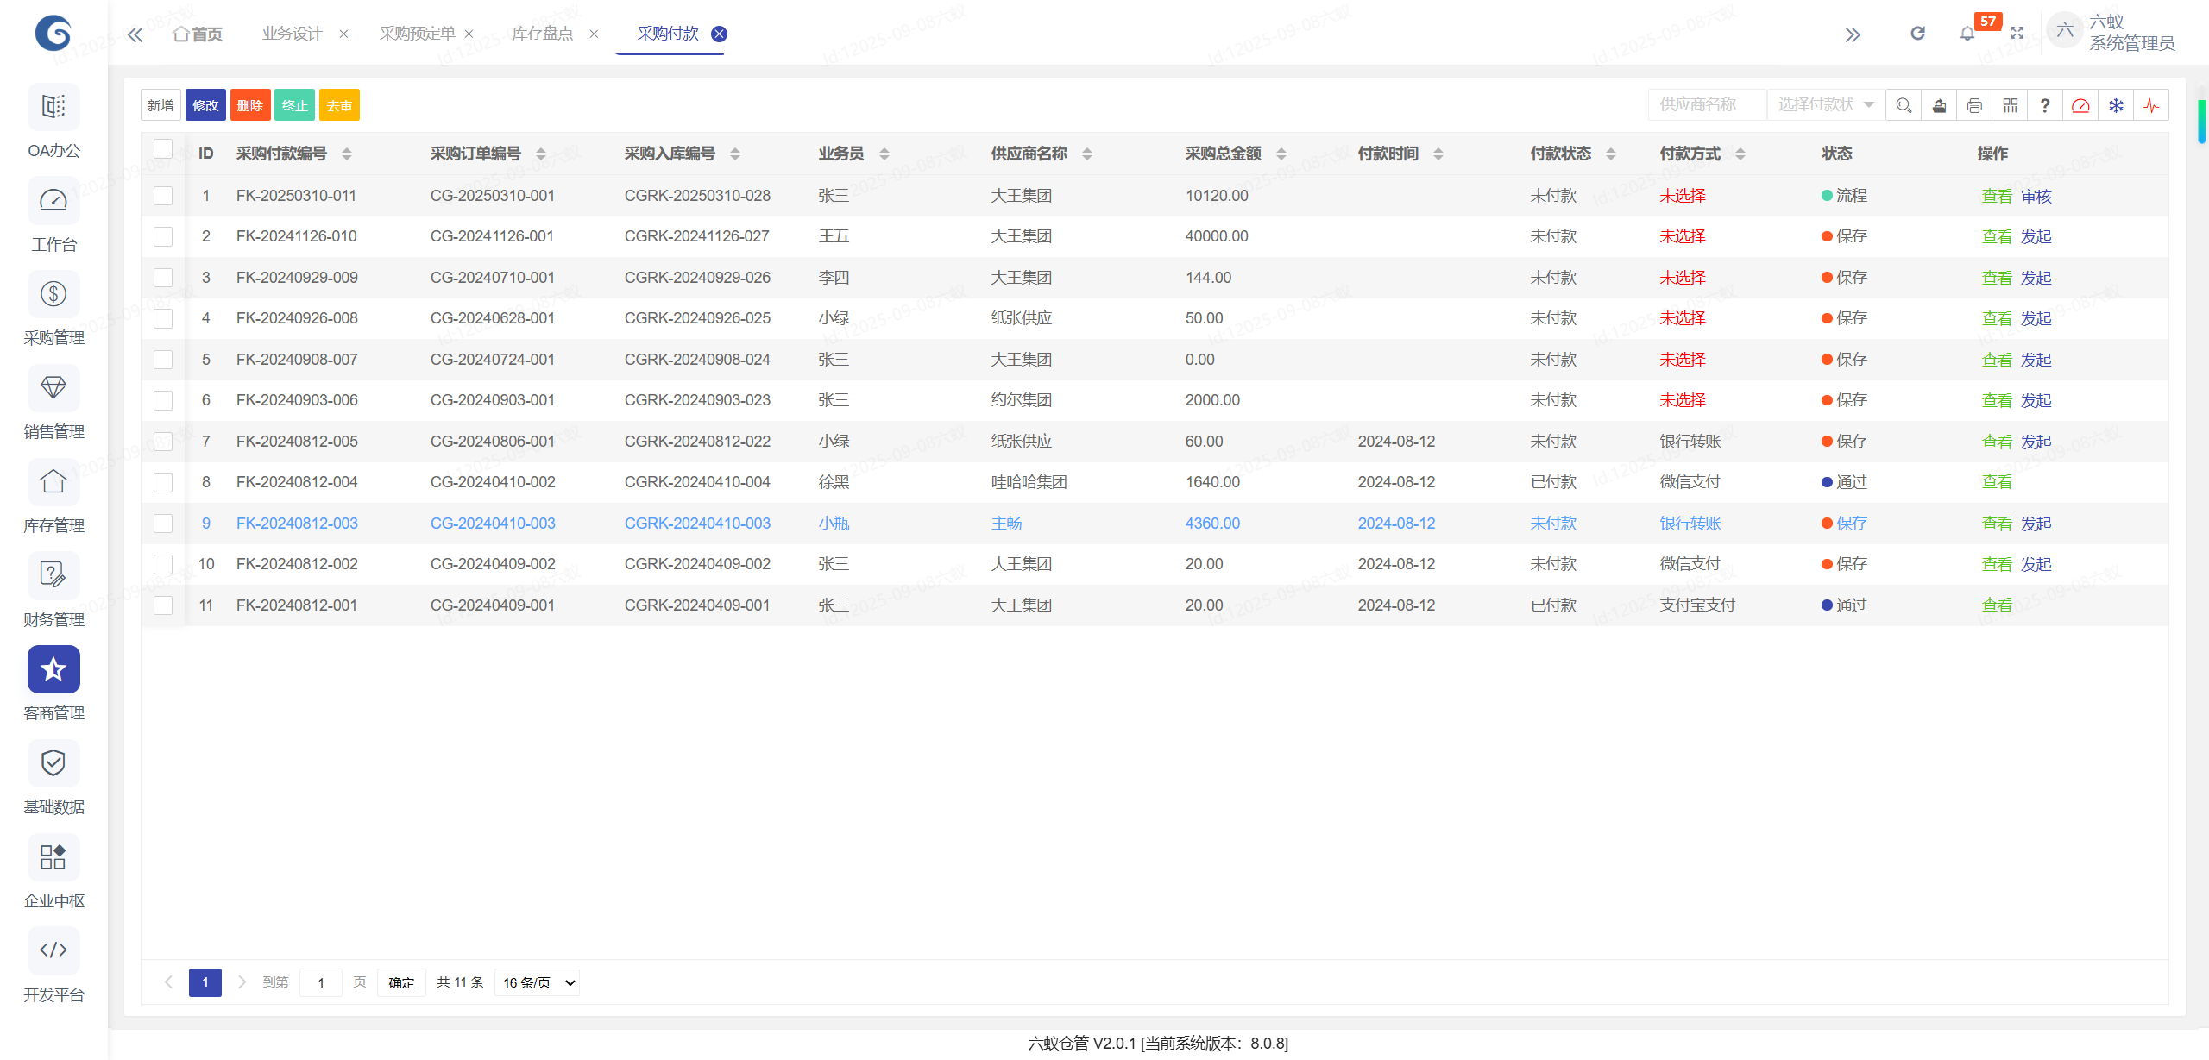Viewport: 2209px width, 1060px height.
Task: Click the export icon in toolbar
Action: tap(1939, 105)
